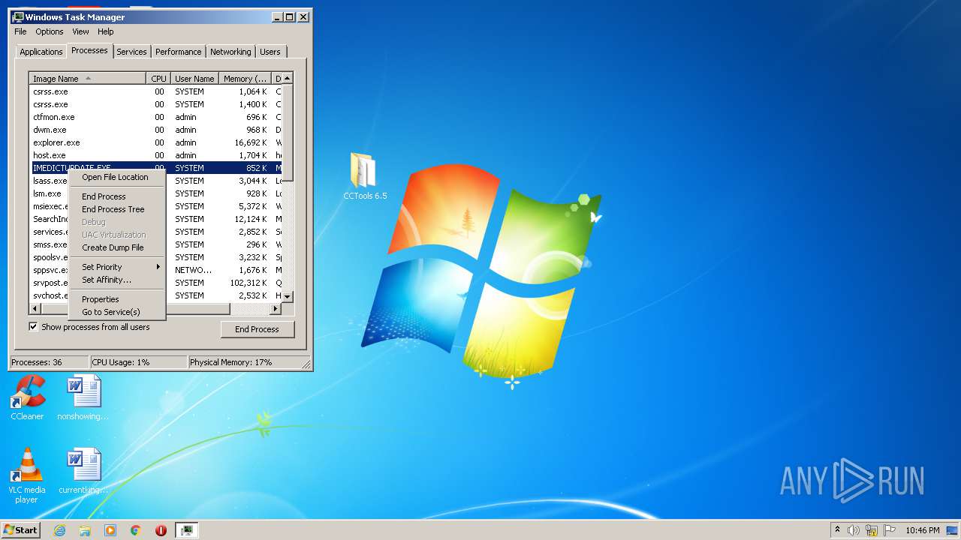
Task: Launch Windows Media Player from the taskbar
Action: tap(110, 530)
